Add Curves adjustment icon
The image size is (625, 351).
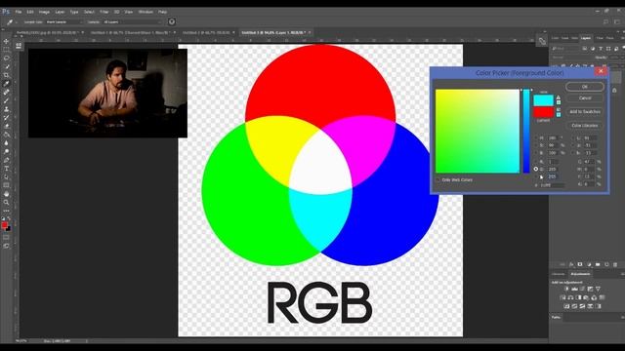click(x=582, y=289)
